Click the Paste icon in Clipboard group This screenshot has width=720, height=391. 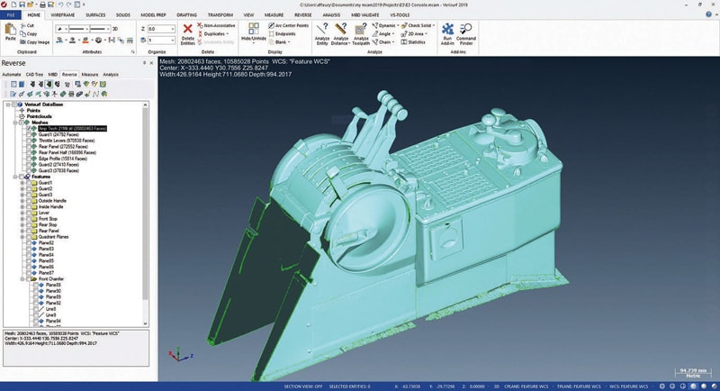pos(10,31)
